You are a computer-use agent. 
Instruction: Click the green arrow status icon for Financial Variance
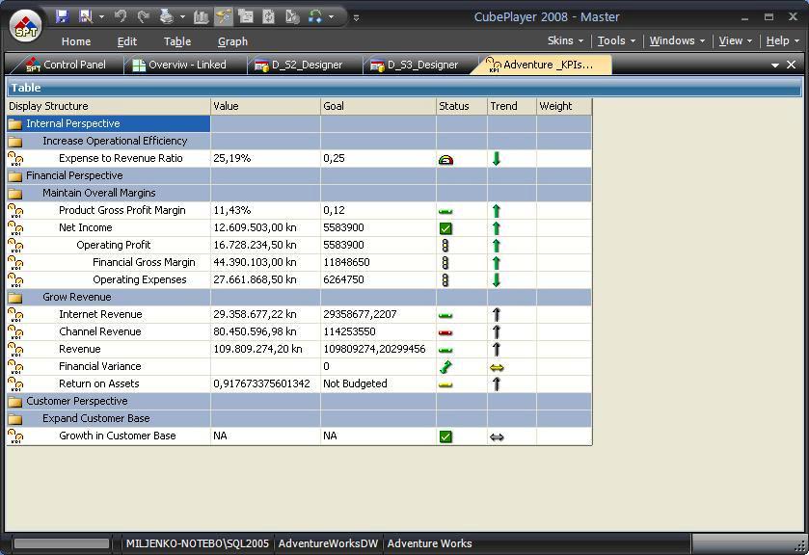(445, 367)
